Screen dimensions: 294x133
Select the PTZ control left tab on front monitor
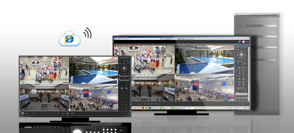click(122, 84)
